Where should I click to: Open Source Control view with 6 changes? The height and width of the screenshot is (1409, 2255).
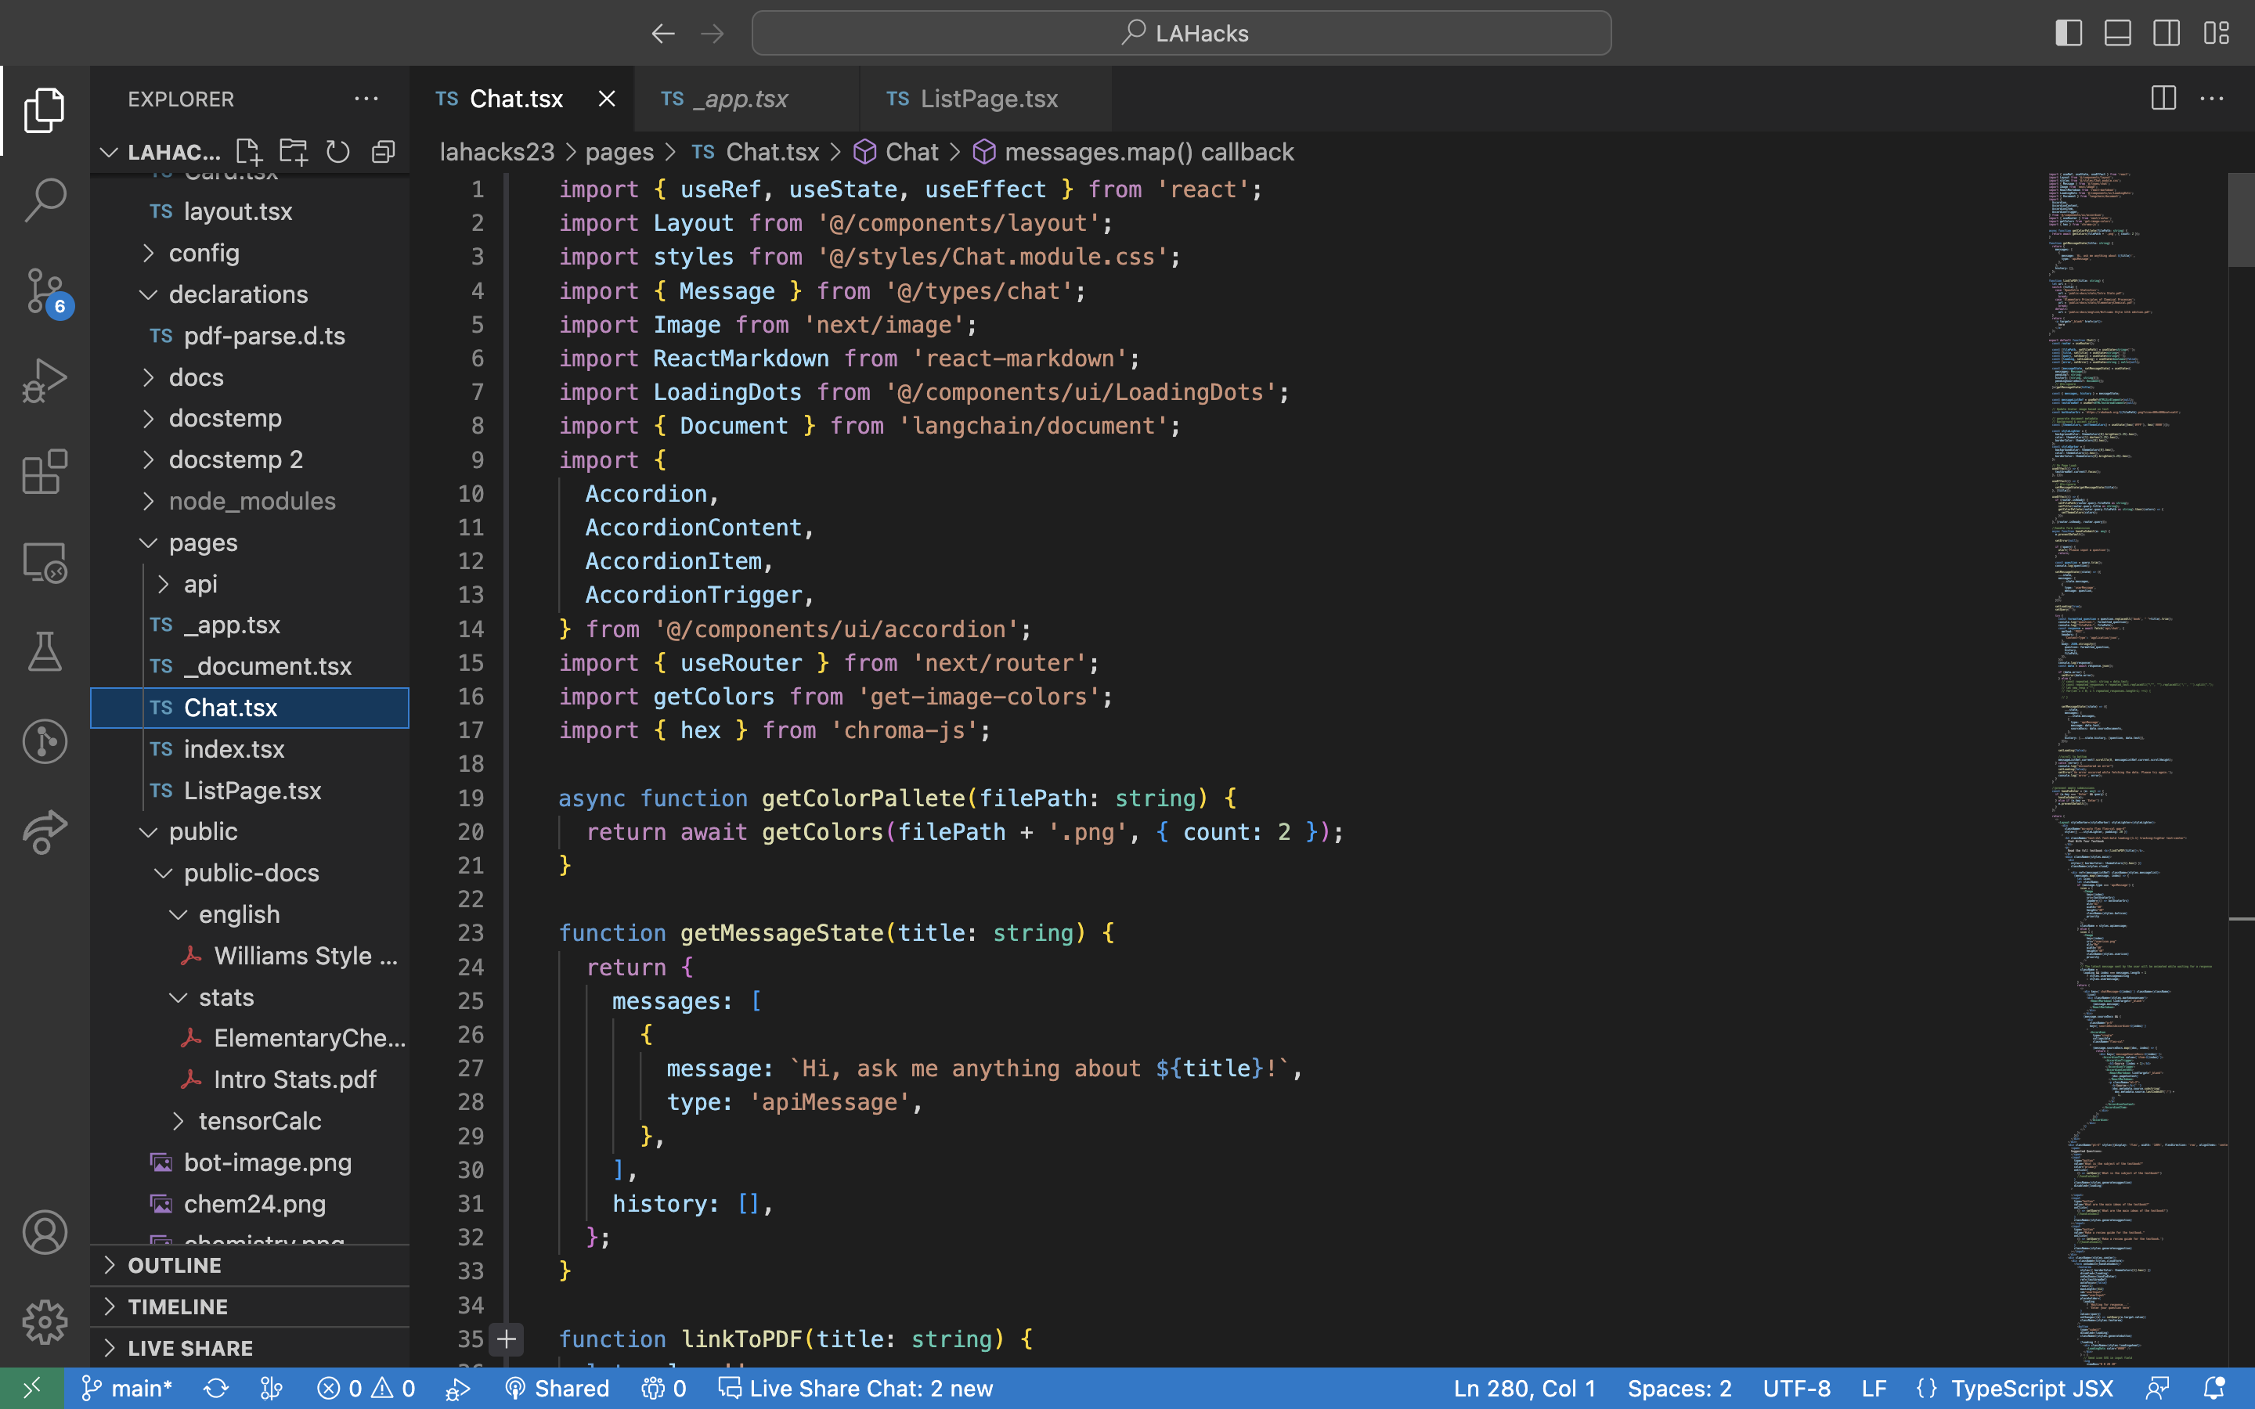coord(45,290)
